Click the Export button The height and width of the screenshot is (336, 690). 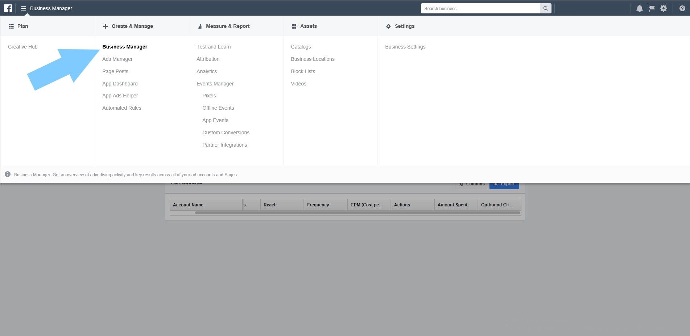pyautogui.click(x=504, y=185)
